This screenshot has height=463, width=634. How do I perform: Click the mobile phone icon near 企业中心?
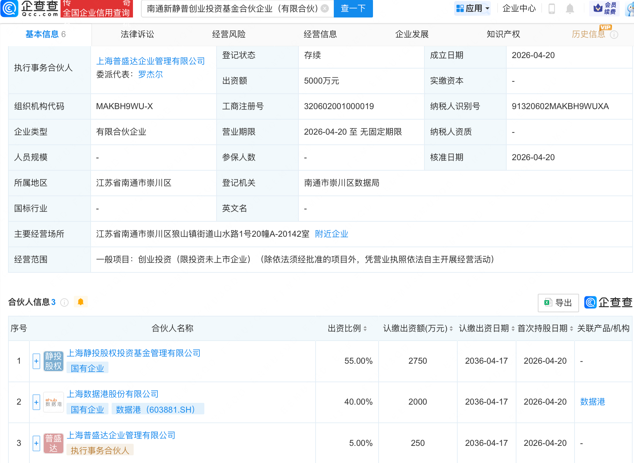pyautogui.click(x=552, y=9)
